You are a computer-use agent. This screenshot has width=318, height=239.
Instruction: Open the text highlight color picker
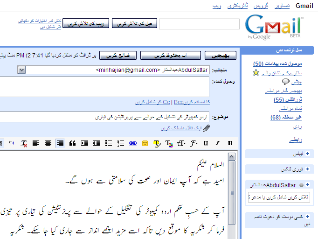point(157,143)
